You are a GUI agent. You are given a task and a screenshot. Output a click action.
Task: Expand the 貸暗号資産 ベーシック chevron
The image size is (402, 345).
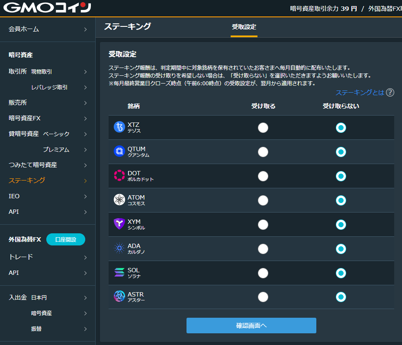tap(85, 134)
